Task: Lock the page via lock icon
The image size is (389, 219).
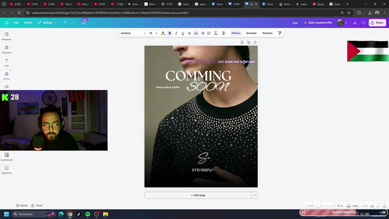Action: (x=242, y=42)
